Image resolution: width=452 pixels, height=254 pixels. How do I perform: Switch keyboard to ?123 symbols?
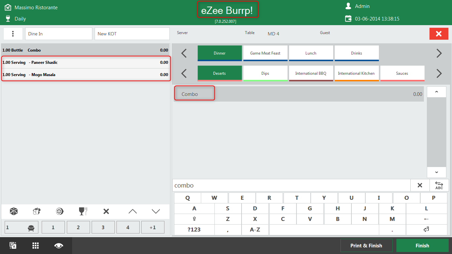194,230
